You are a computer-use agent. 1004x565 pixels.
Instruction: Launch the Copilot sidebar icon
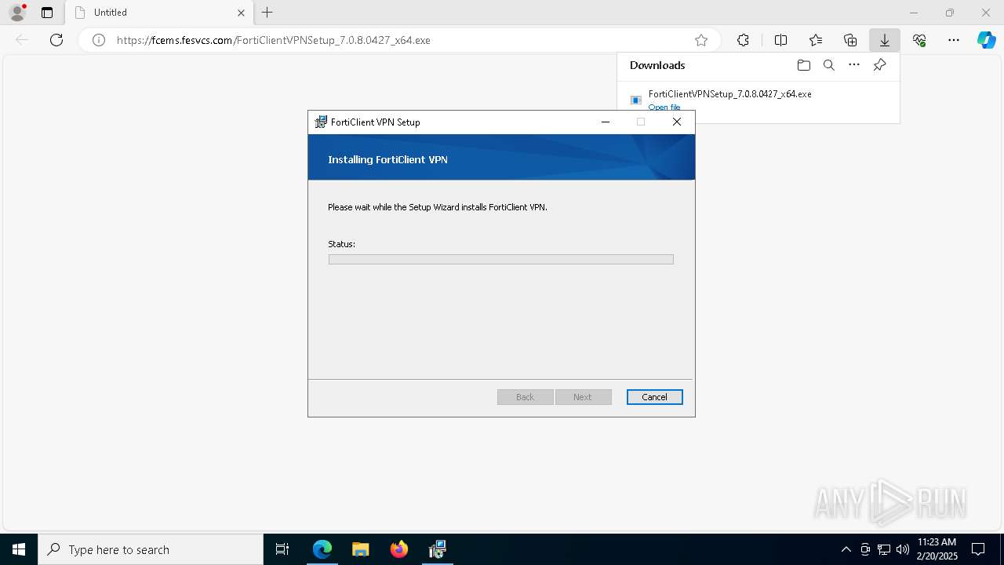[987, 40]
